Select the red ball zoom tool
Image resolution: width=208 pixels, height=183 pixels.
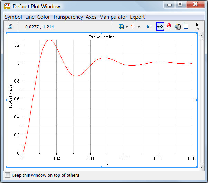(169, 27)
